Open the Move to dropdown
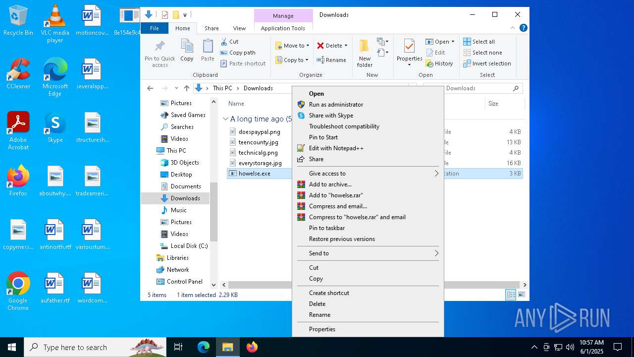 [292, 46]
